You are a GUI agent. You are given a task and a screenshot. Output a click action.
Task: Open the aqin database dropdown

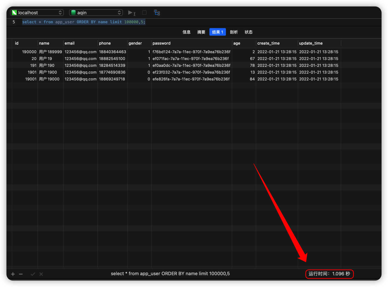tap(96, 13)
